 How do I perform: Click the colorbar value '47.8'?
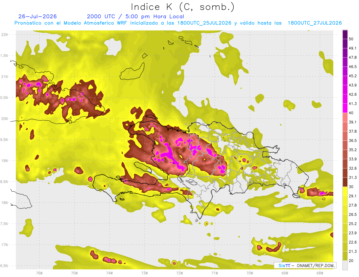tap(353, 57)
